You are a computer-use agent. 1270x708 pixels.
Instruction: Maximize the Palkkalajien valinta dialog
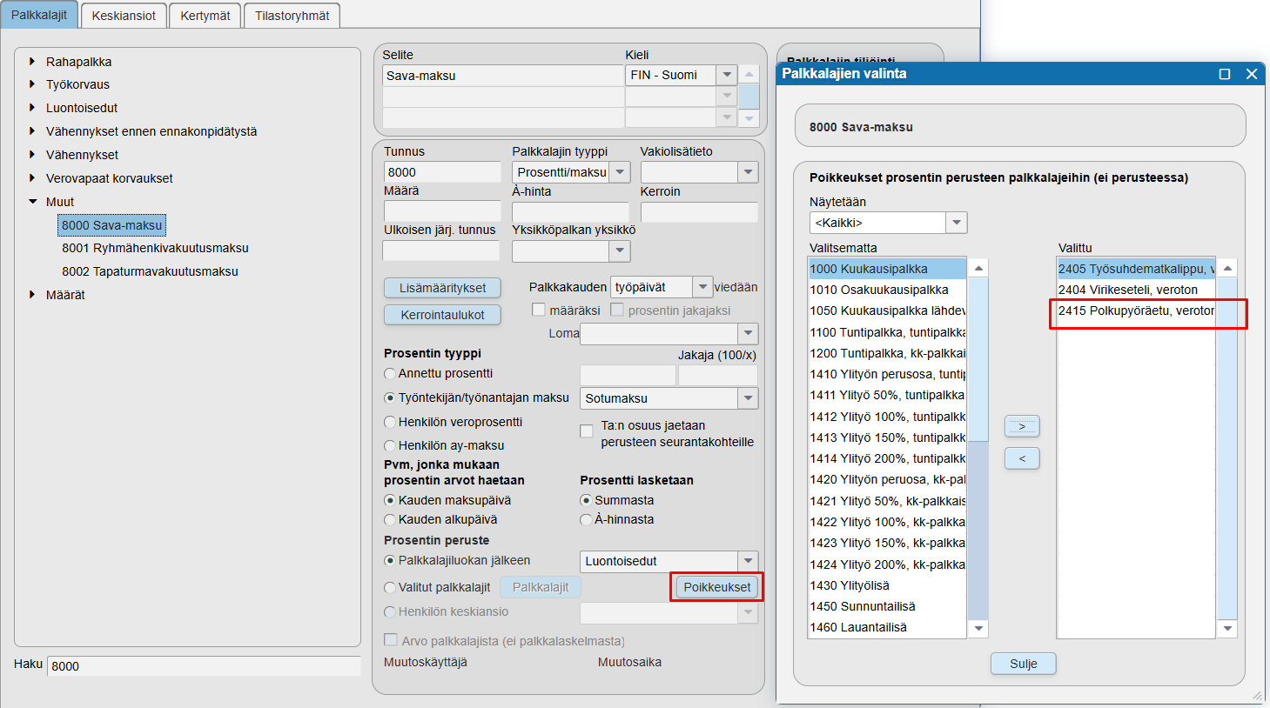point(1225,74)
